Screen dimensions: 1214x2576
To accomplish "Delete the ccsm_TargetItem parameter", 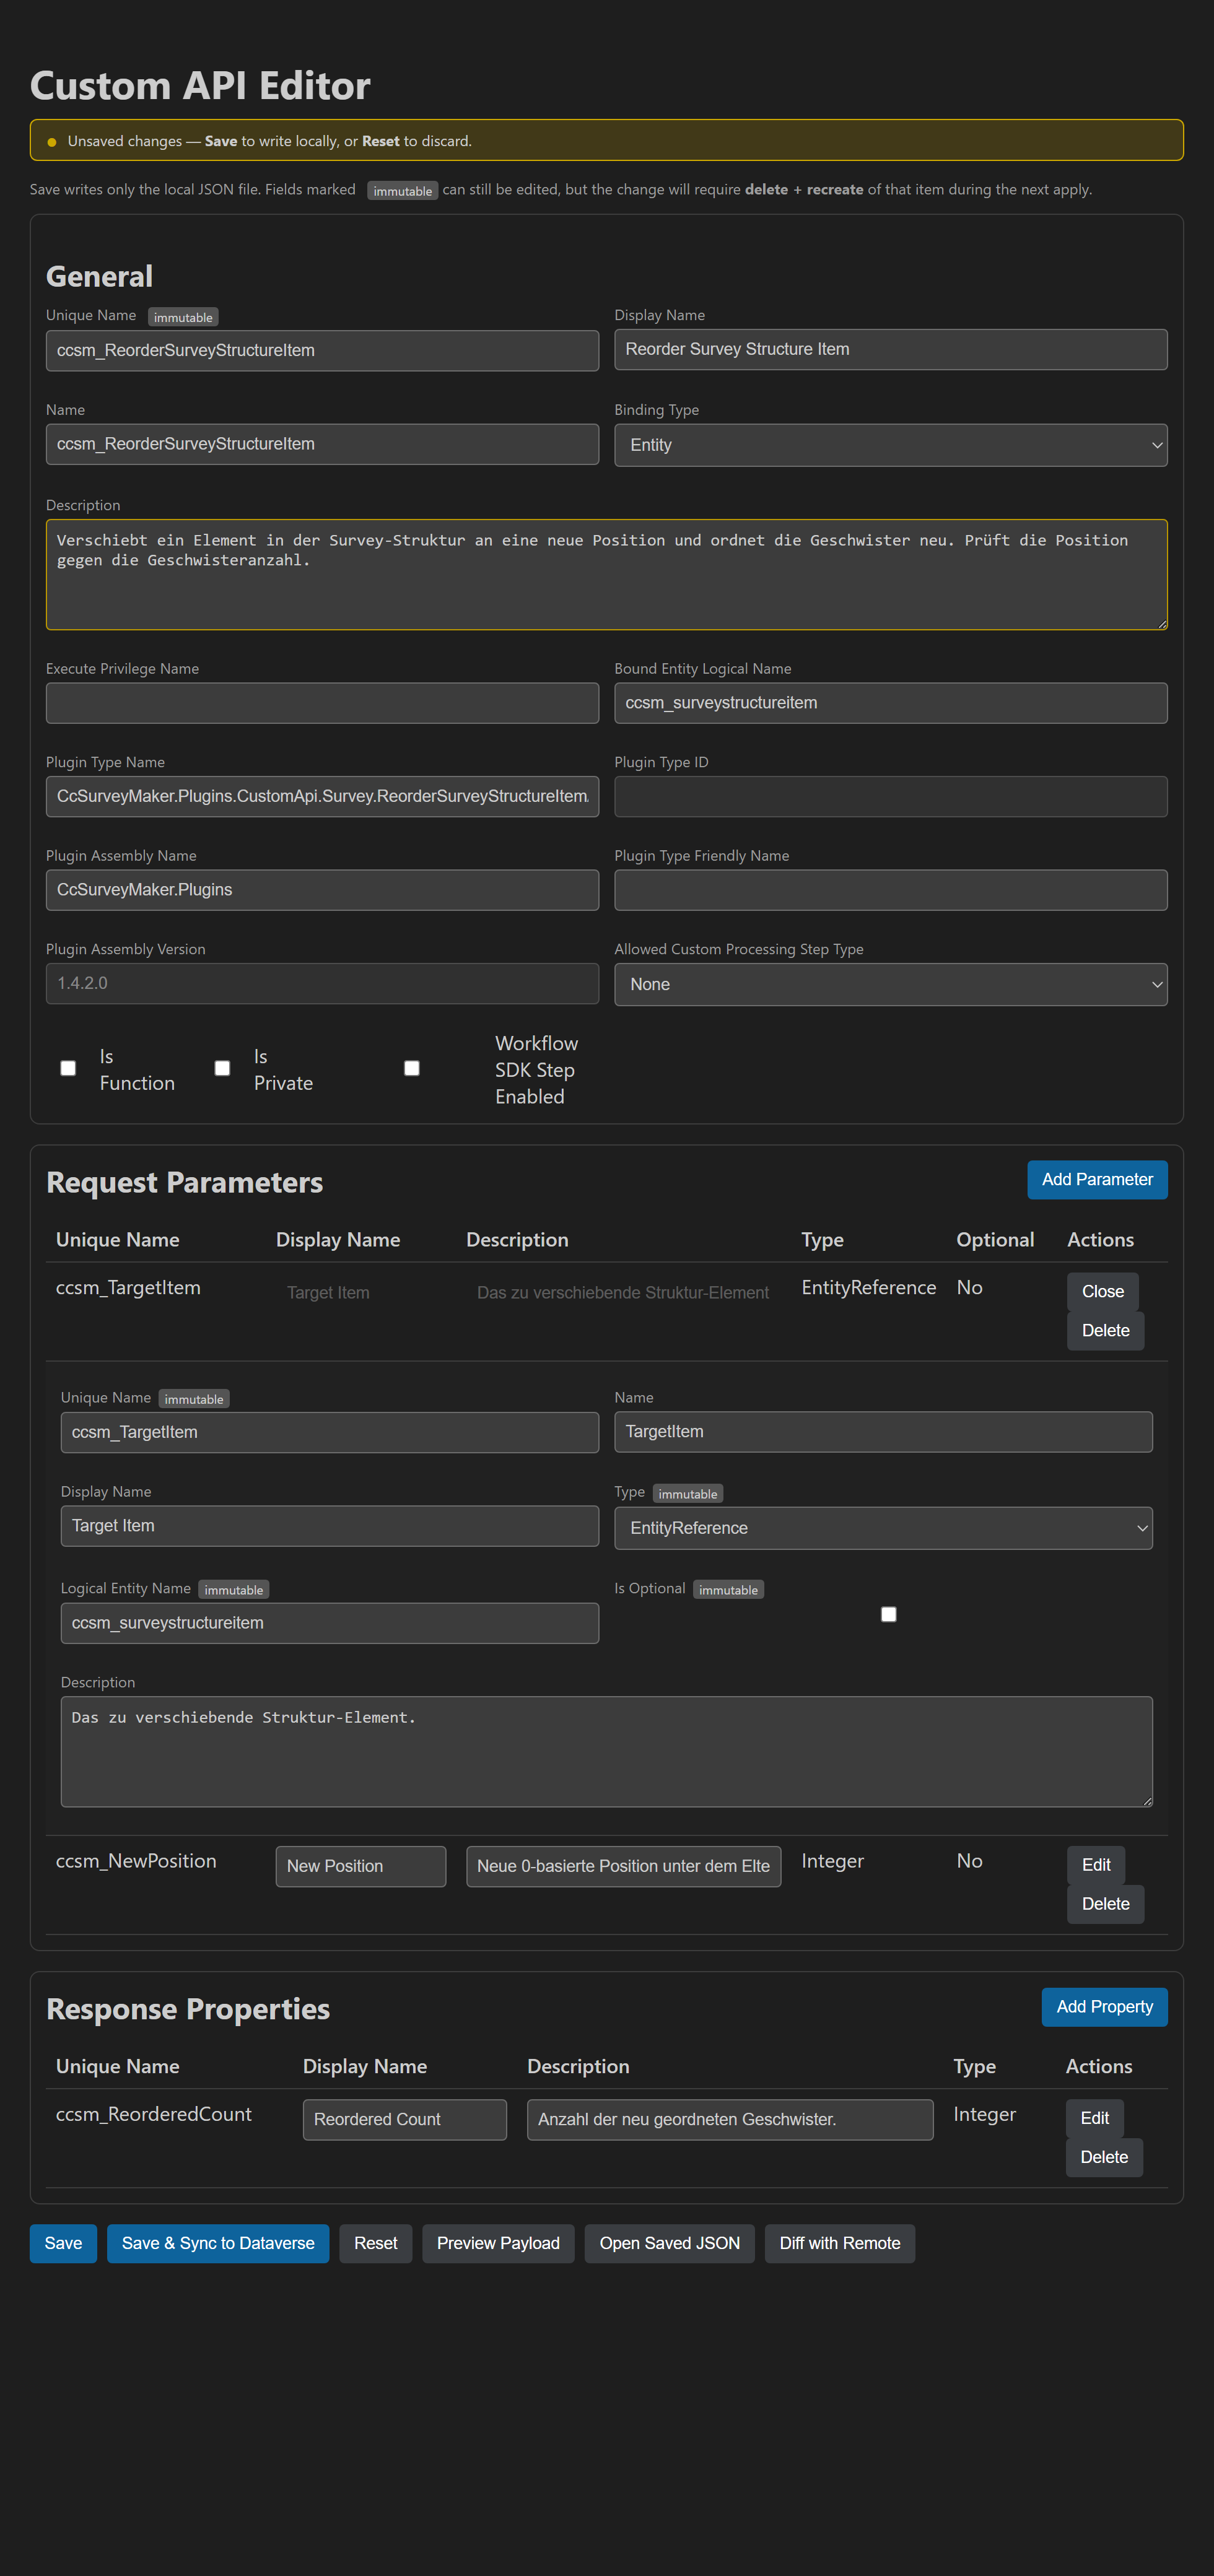I will click(x=1105, y=1331).
